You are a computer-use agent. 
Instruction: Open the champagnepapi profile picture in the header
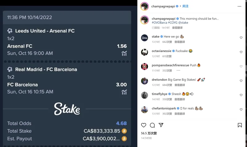click(x=144, y=6)
